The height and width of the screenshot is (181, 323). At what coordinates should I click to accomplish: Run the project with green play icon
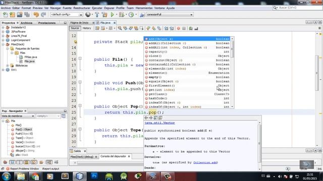tap(112, 15)
